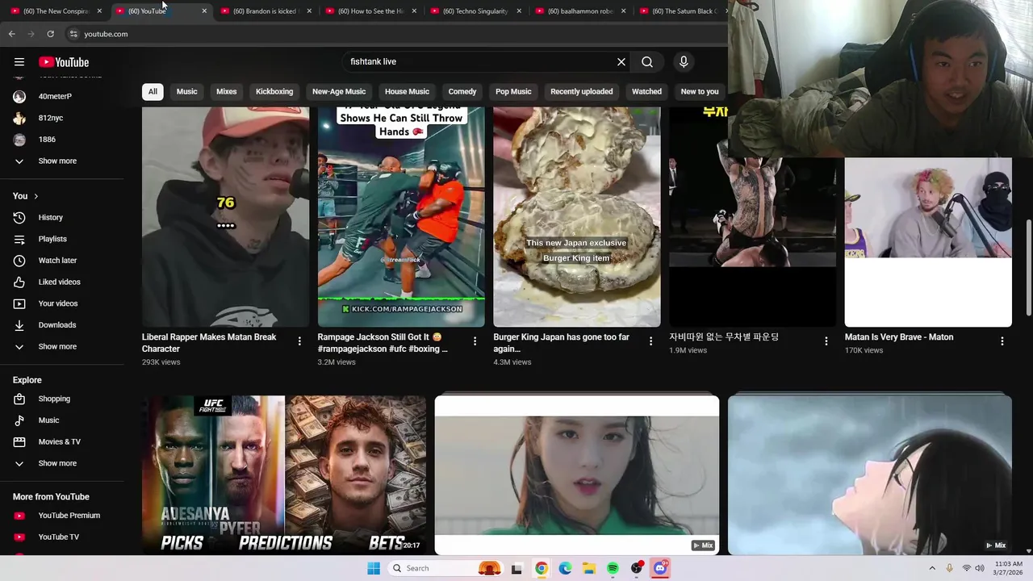
Task: Show hidden system tray icons
Action: pyautogui.click(x=932, y=568)
